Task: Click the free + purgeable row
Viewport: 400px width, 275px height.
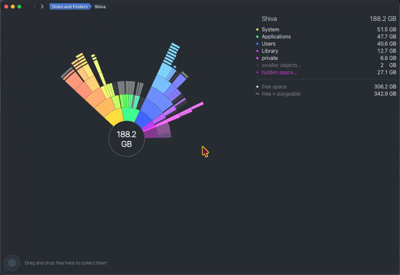Action: [281, 94]
